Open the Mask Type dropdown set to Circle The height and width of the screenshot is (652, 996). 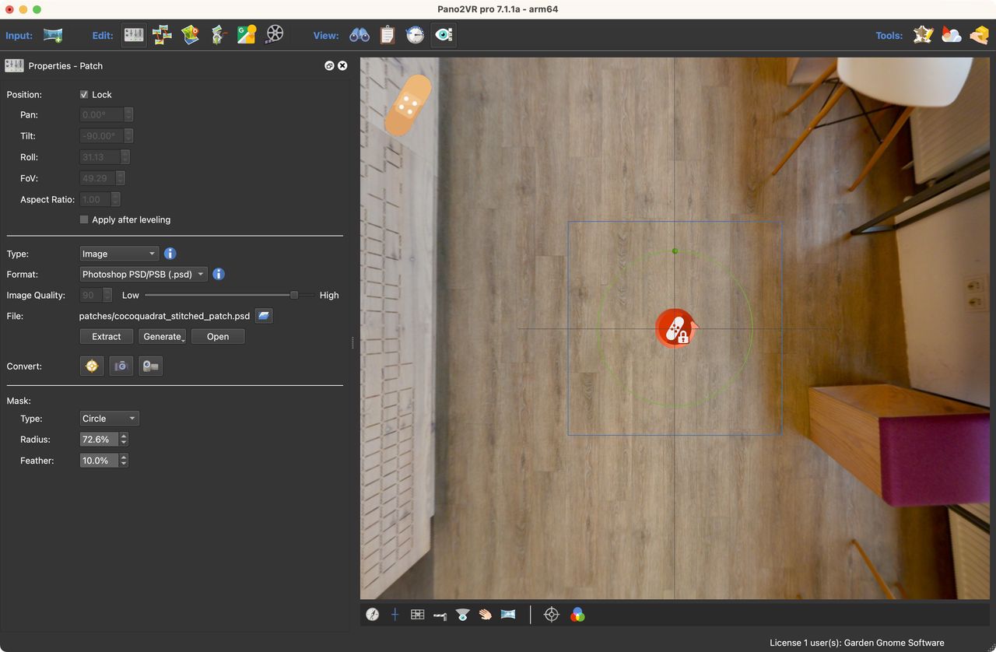pos(109,419)
